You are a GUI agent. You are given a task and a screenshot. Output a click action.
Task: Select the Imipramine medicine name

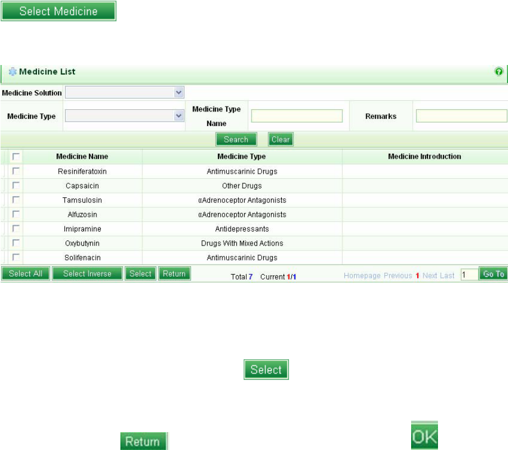[82, 229]
